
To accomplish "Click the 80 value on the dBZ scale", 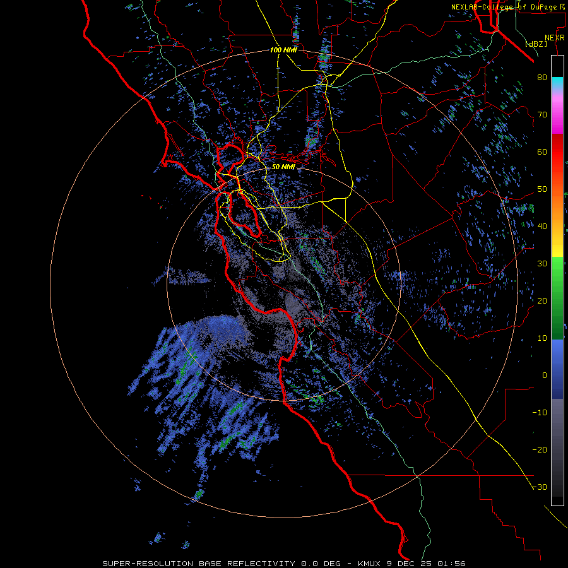I will point(542,78).
